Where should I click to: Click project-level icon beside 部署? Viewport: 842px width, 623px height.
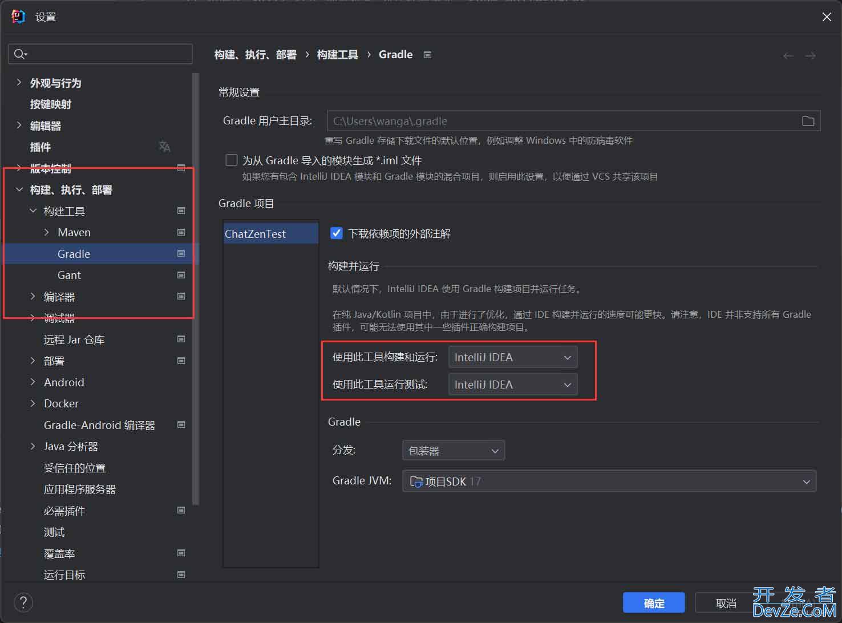click(x=181, y=361)
